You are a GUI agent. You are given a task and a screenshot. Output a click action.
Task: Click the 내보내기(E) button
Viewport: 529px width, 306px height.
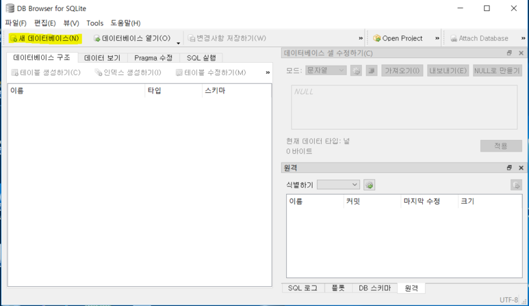[x=448, y=70]
